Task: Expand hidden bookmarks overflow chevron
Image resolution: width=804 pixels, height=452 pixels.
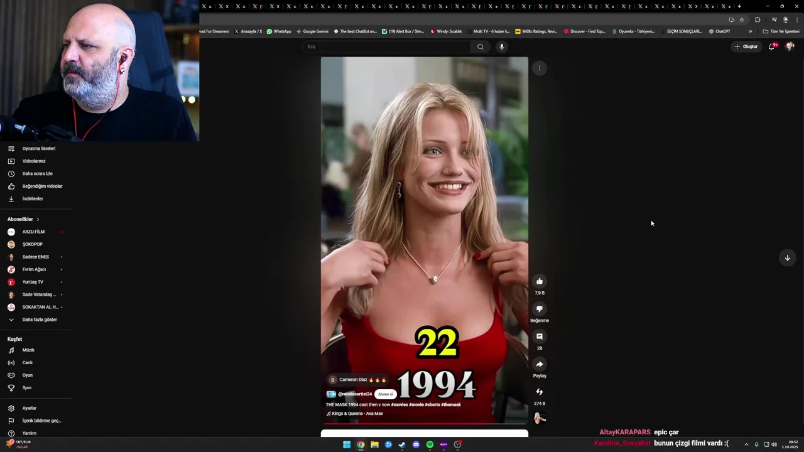Action: (x=750, y=31)
